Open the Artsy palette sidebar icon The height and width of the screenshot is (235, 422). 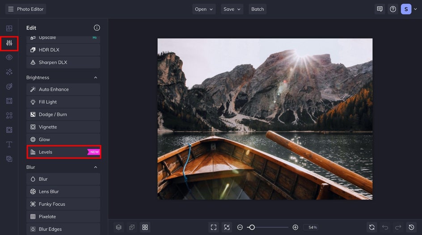9,86
